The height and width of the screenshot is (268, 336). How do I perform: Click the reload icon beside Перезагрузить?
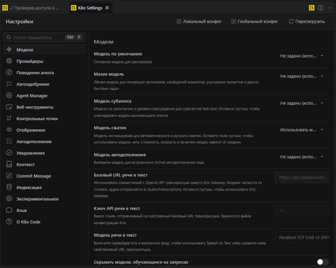[291, 21]
